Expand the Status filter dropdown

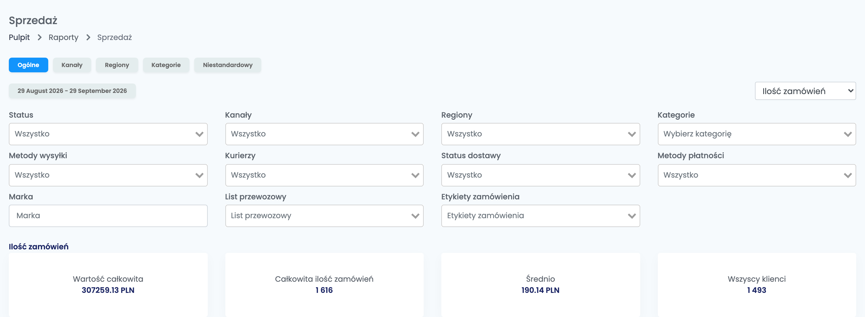(x=108, y=134)
